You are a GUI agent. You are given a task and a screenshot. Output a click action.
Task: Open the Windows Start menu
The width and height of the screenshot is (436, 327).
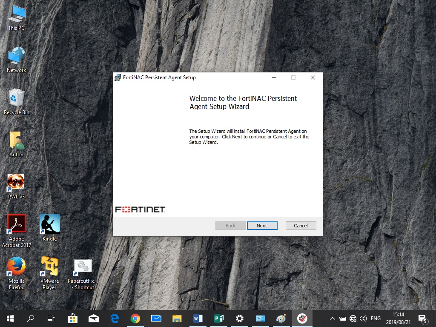[x=10, y=318]
